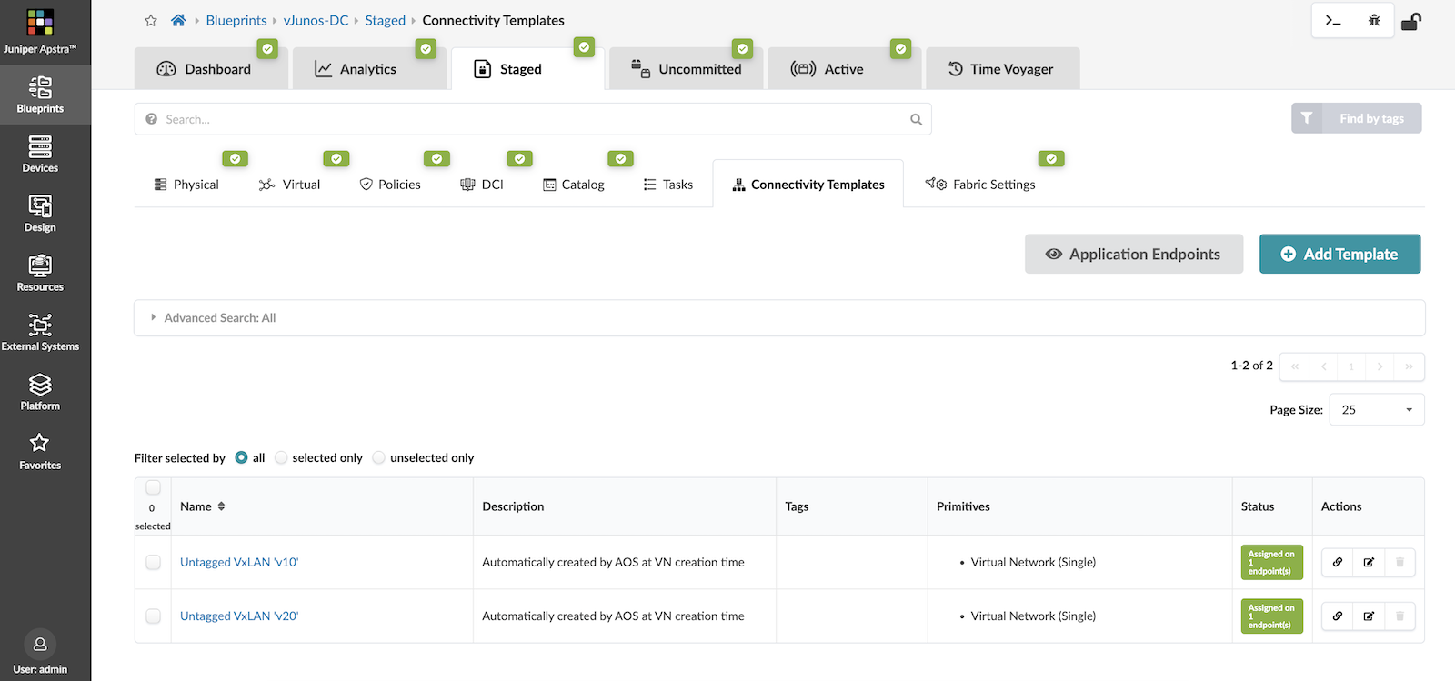Switch to the Uncommitted tab
1455x681 pixels.
pos(687,68)
